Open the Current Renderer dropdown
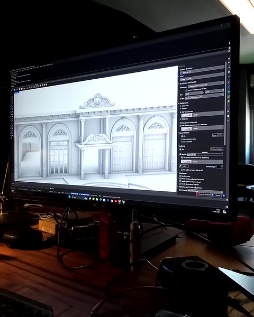 click(202, 70)
